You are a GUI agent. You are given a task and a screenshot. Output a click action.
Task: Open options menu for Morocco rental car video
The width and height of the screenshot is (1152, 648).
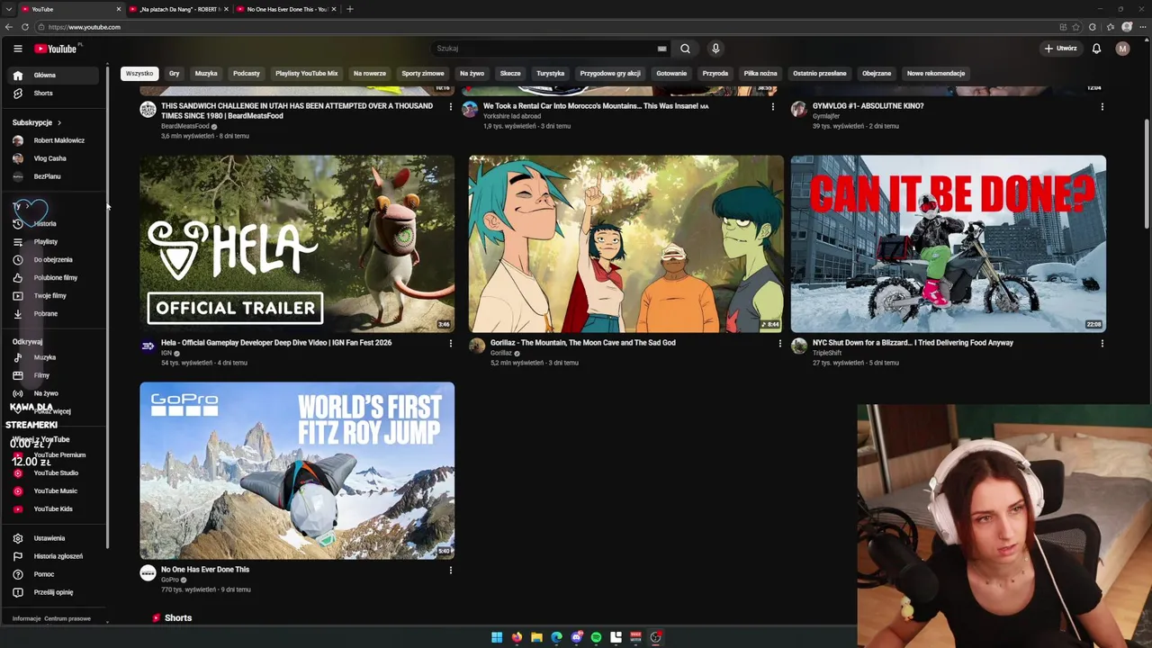773,106
